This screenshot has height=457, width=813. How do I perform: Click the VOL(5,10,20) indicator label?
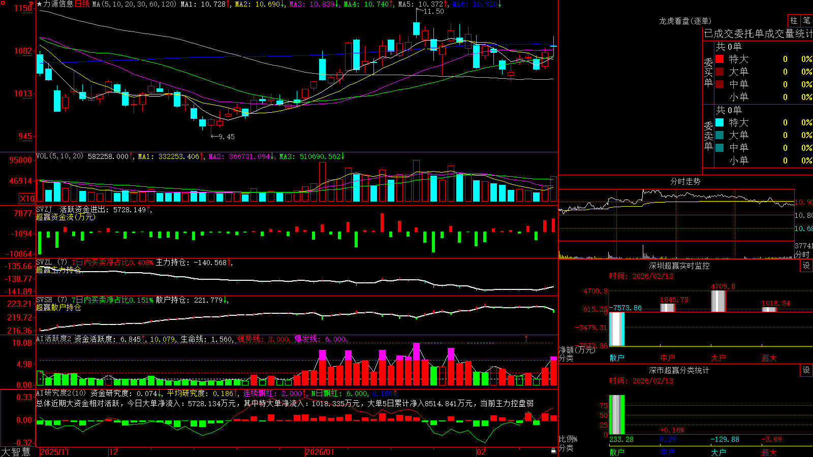click(x=60, y=156)
